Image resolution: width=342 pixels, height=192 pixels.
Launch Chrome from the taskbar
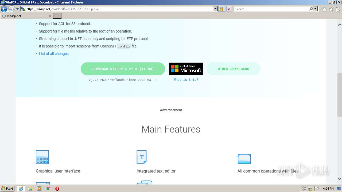coord(48,189)
